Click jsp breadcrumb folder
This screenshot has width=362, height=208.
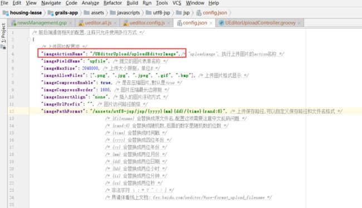coord(187,13)
